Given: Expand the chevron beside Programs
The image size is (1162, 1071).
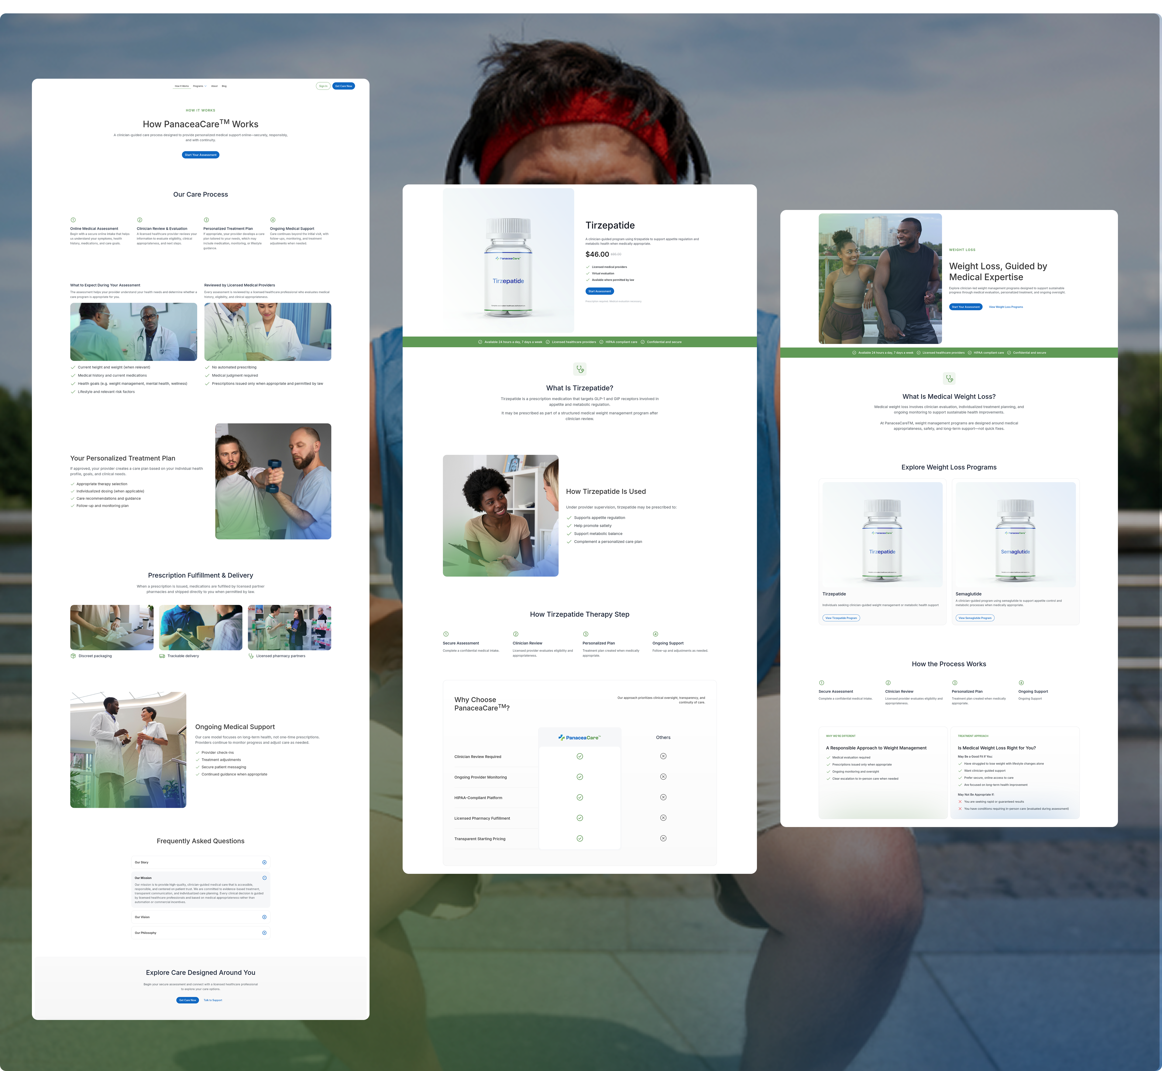Looking at the screenshot, I should (x=206, y=86).
